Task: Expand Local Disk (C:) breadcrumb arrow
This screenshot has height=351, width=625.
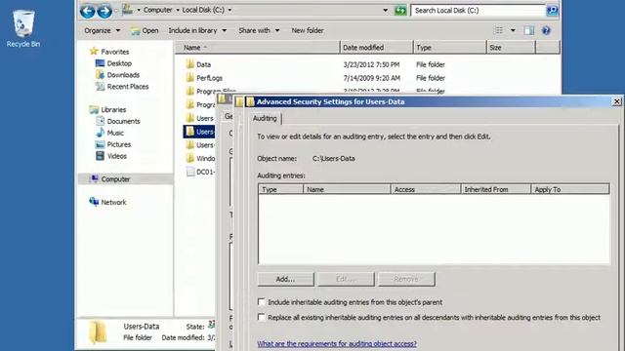Action: [229, 10]
